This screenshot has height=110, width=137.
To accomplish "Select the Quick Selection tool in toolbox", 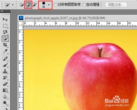I will coord(5,38).
